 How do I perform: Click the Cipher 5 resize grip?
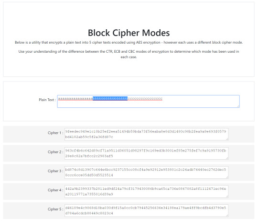click(227, 215)
